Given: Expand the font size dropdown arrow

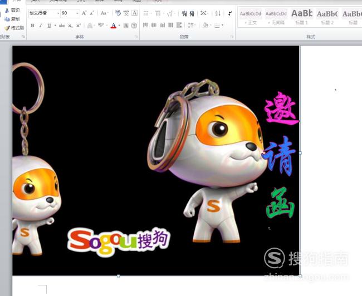Looking at the screenshot, I should pyautogui.click(x=77, y=13).
